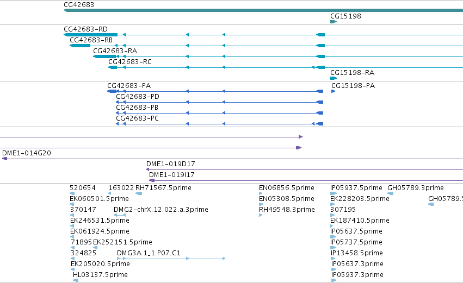This screenshot has height=283, width=463.
Task: Select EK060501.5prime label
Action: click(99, 199)
